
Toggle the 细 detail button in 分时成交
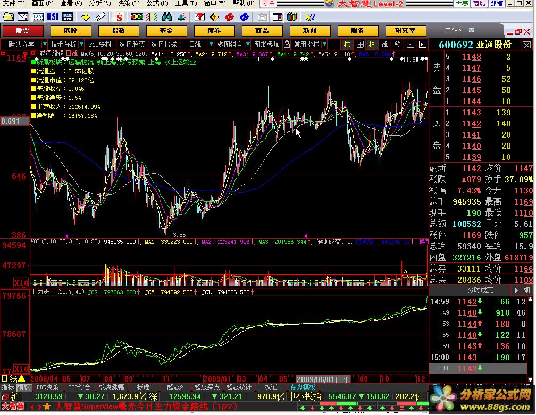click(526, 290)
